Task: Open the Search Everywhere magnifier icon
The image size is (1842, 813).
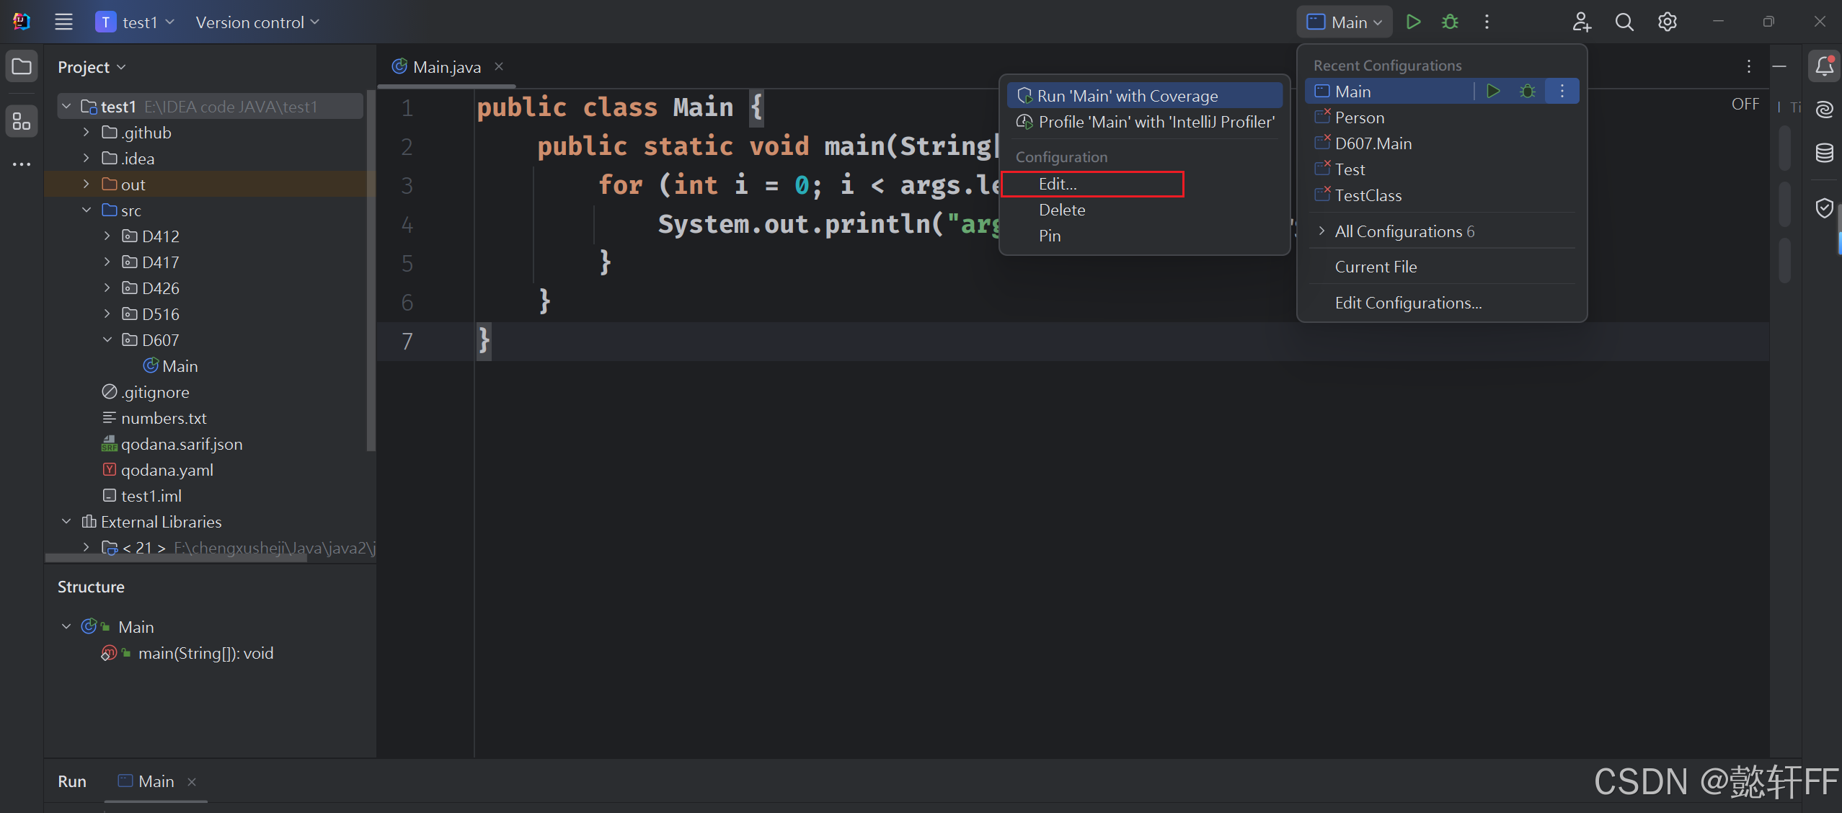Action: (x=1624, y=22)
